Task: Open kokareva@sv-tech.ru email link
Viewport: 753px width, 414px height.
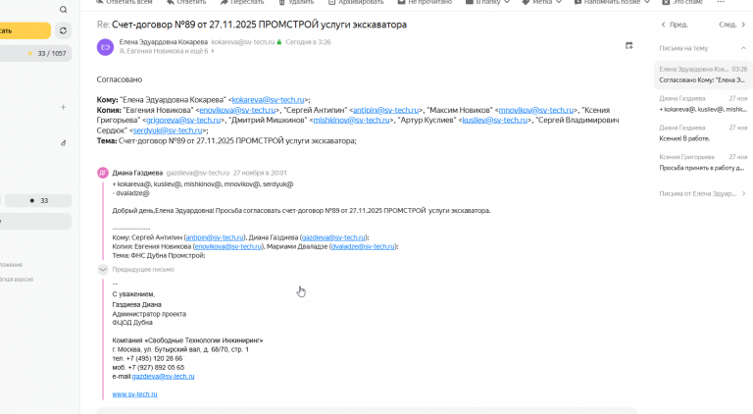Action: coord(268,100)
